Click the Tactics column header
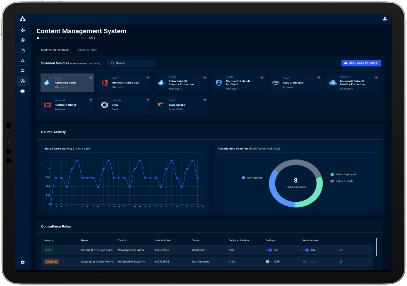The image size is (407, 286). tap(122, 240)
